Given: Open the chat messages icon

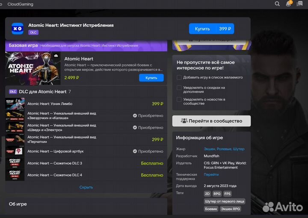Looking at the screenshot, I should [301, 4].
